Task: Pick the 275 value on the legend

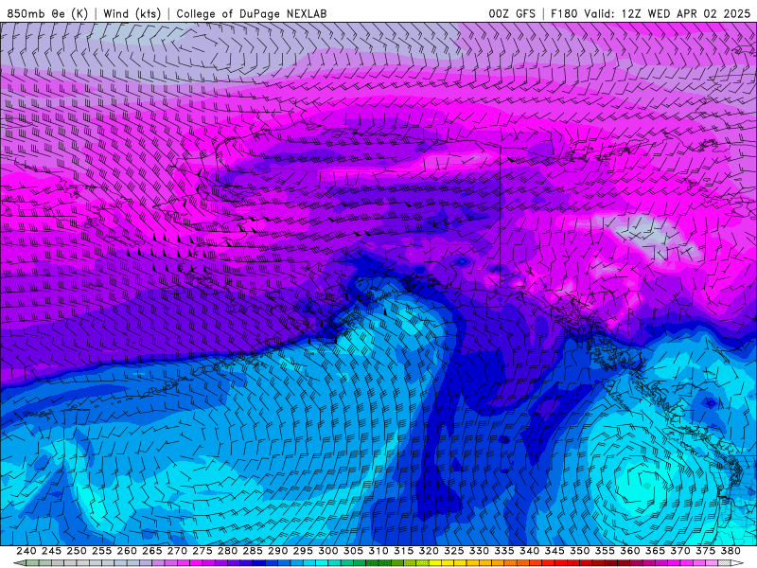Action: click(x=202, y=551)
